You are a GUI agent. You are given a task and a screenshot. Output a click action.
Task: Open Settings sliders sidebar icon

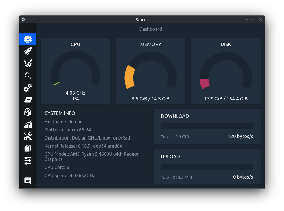click(28, 161)
